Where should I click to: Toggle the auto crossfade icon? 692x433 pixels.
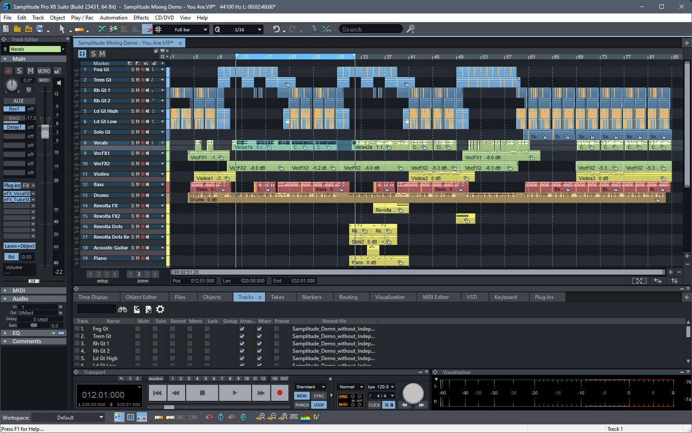point(102,29)
